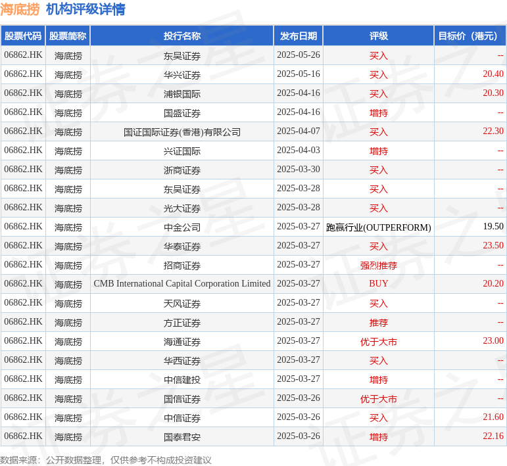507x466 pixels.
Task: Click 买入 rating in 华兴证券 row
Action: (x=379, y=75)
